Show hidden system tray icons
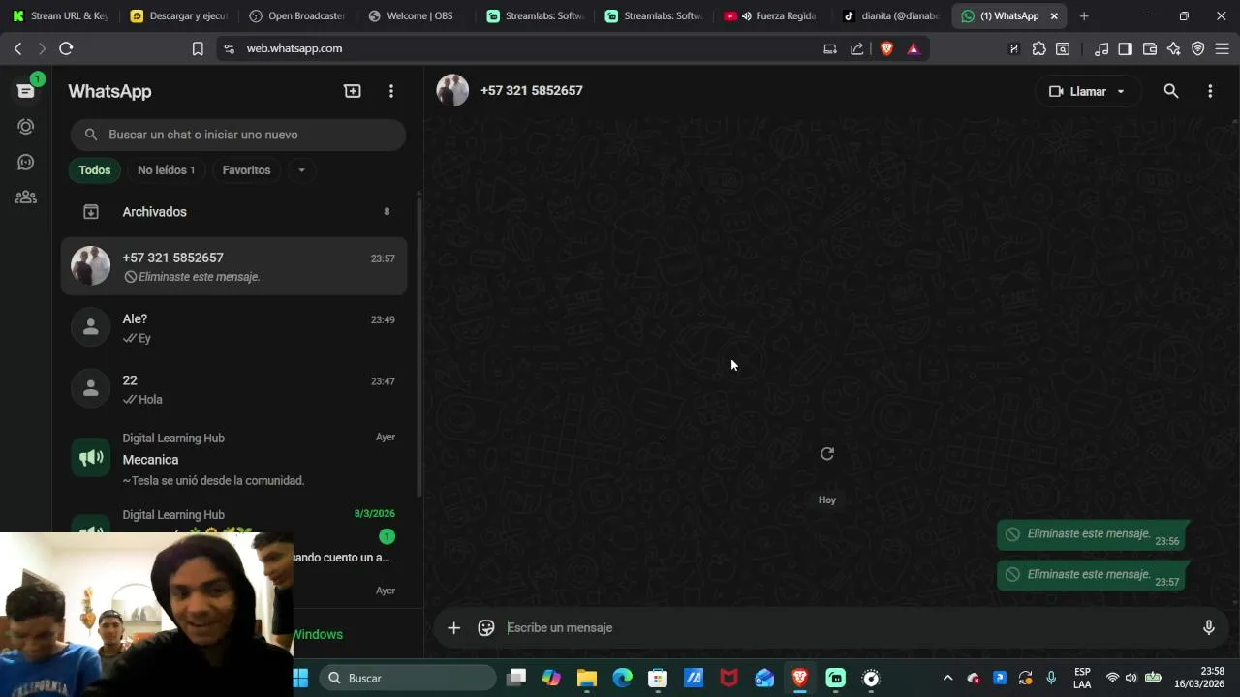1240x697 pixels. (x=947, y=678)
